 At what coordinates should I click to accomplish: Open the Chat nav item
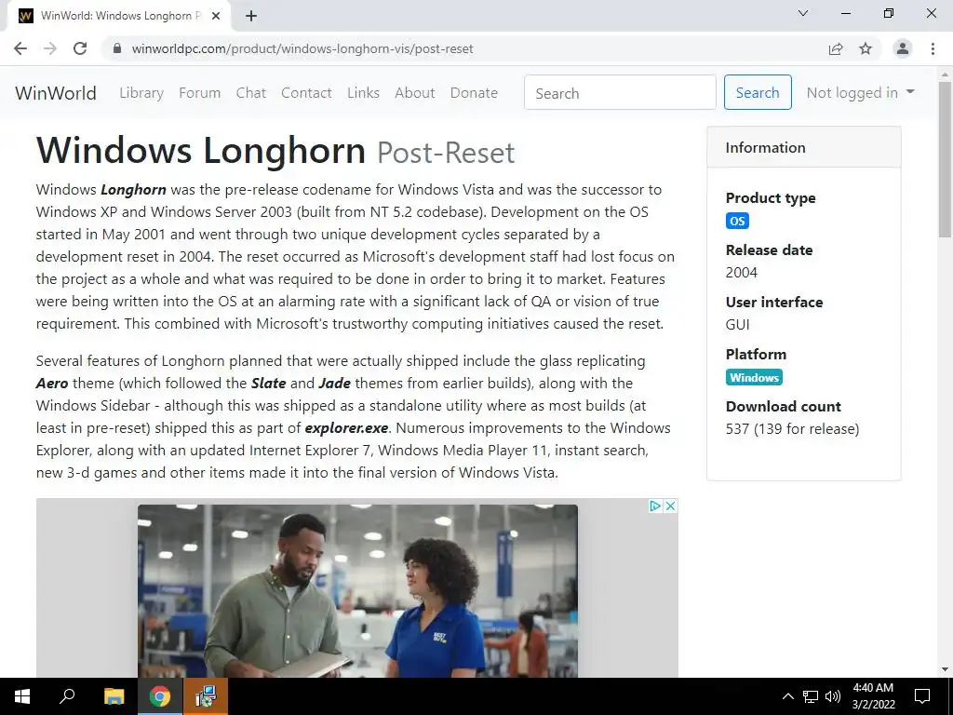point(251,93)
